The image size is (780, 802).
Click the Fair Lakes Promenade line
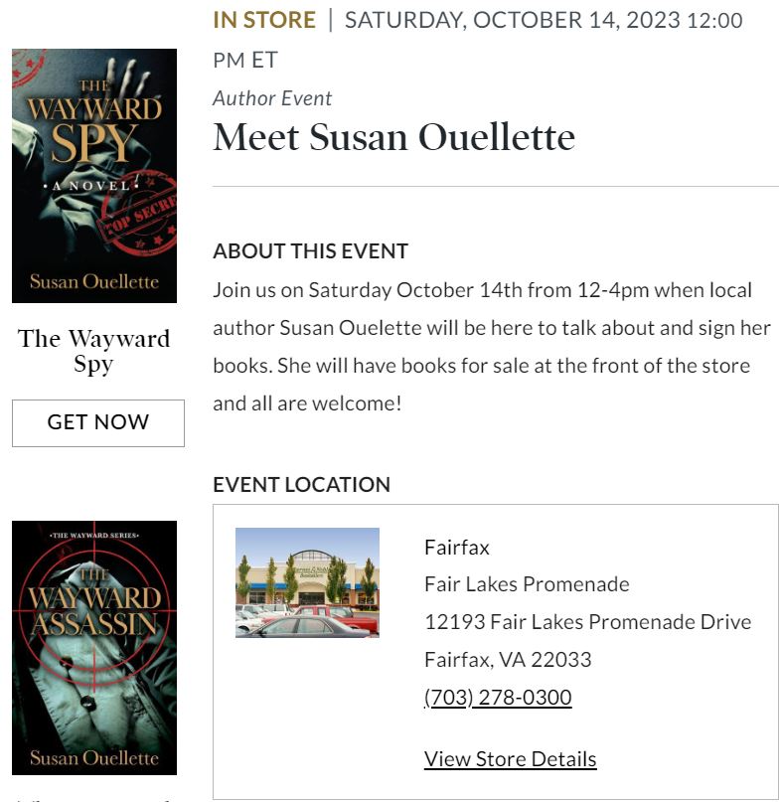pyautogui.click(x=527, y=584)
